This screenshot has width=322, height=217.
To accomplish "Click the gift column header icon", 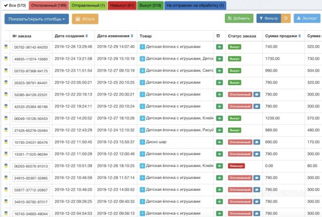I will pyautogui.click(x=218, y=36).
